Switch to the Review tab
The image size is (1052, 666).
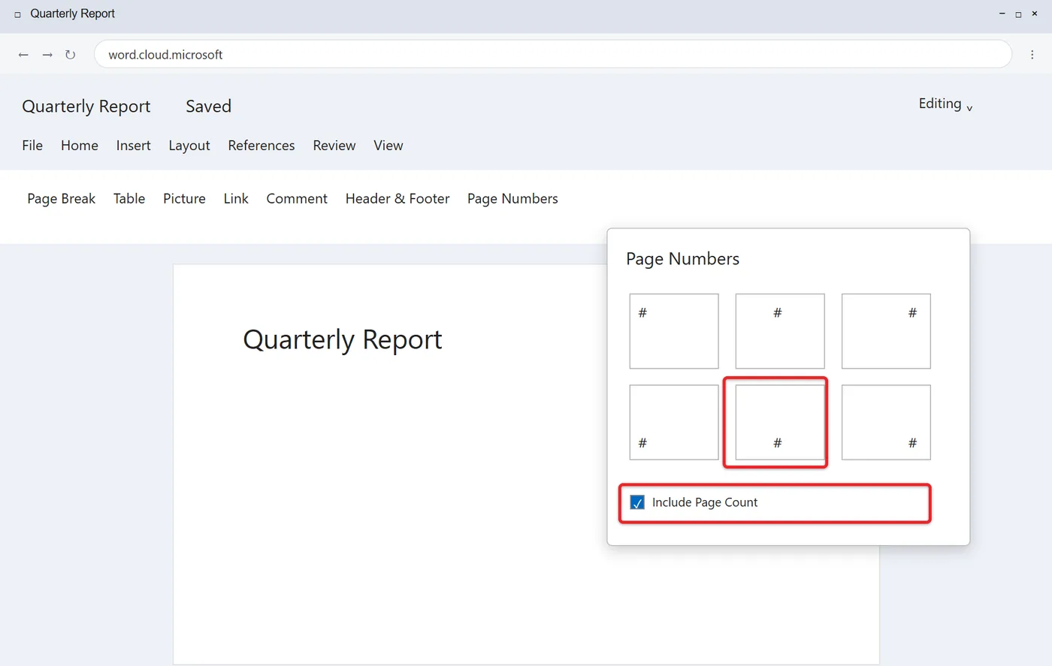[x=334, y=146]
